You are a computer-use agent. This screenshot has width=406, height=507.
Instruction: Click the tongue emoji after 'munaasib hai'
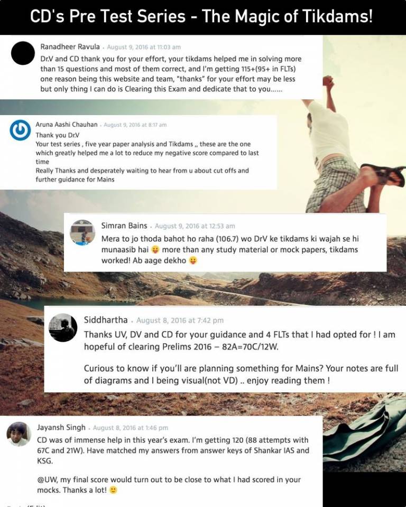click(x=156, y=250)
